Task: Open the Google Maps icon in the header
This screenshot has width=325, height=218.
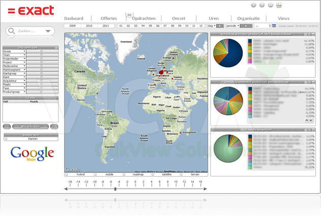Action: point(279,5)
